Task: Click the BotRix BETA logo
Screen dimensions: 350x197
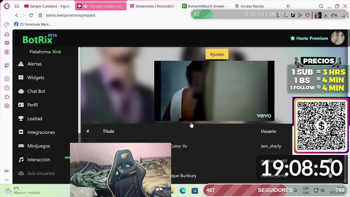Action: [39, 39]
